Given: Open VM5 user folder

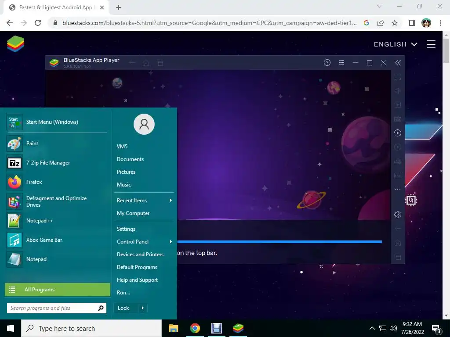Looking at the screenshot, I should tap(122, 147).
